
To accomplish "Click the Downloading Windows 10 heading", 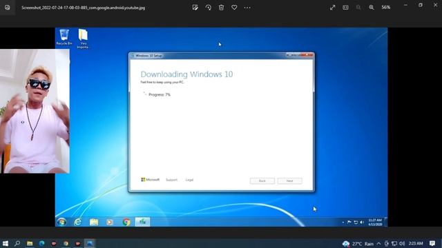I will (186, 74).
